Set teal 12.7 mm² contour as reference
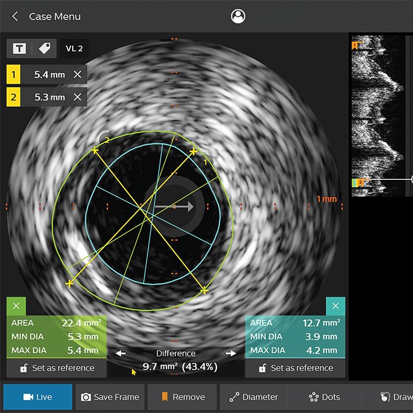 point(295,368)
